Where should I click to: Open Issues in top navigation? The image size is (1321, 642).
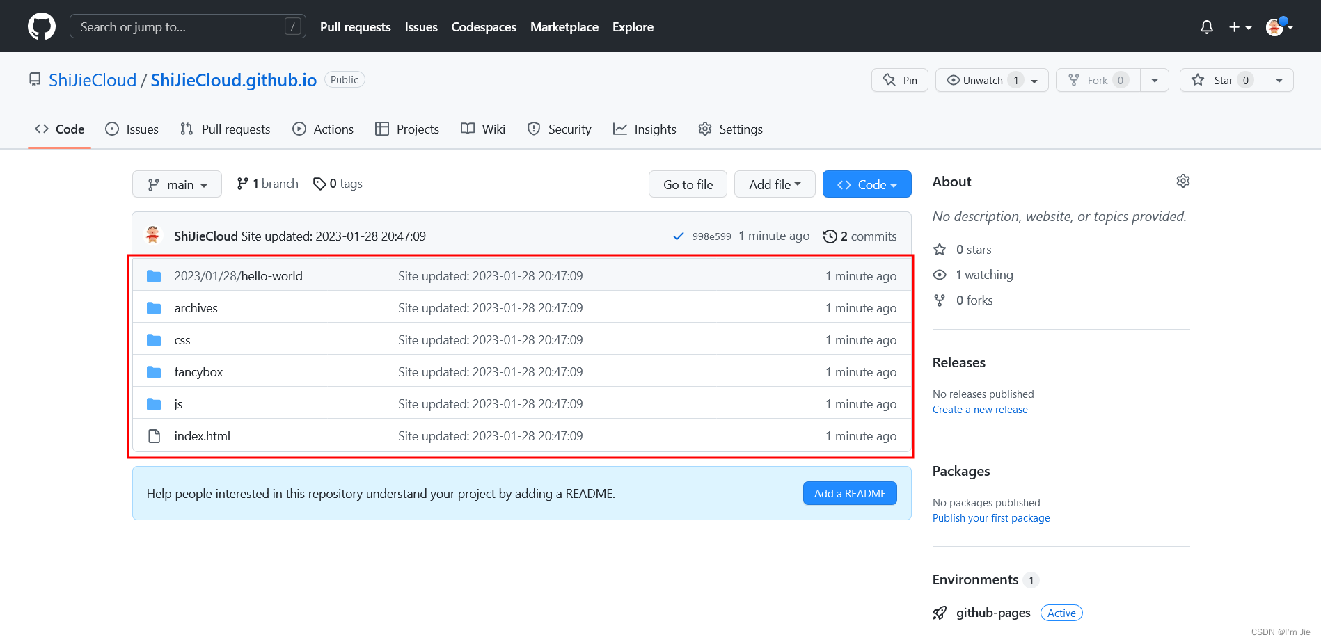click(421, 27)
